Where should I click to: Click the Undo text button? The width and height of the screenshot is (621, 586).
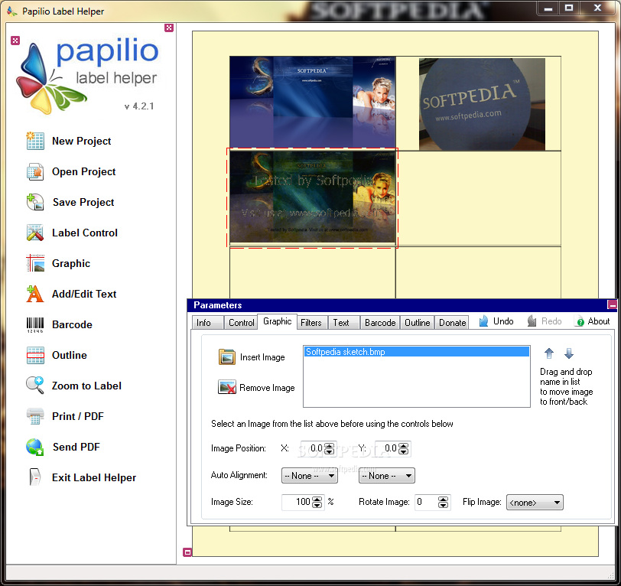pyautogui.click(x=503, y=321)
